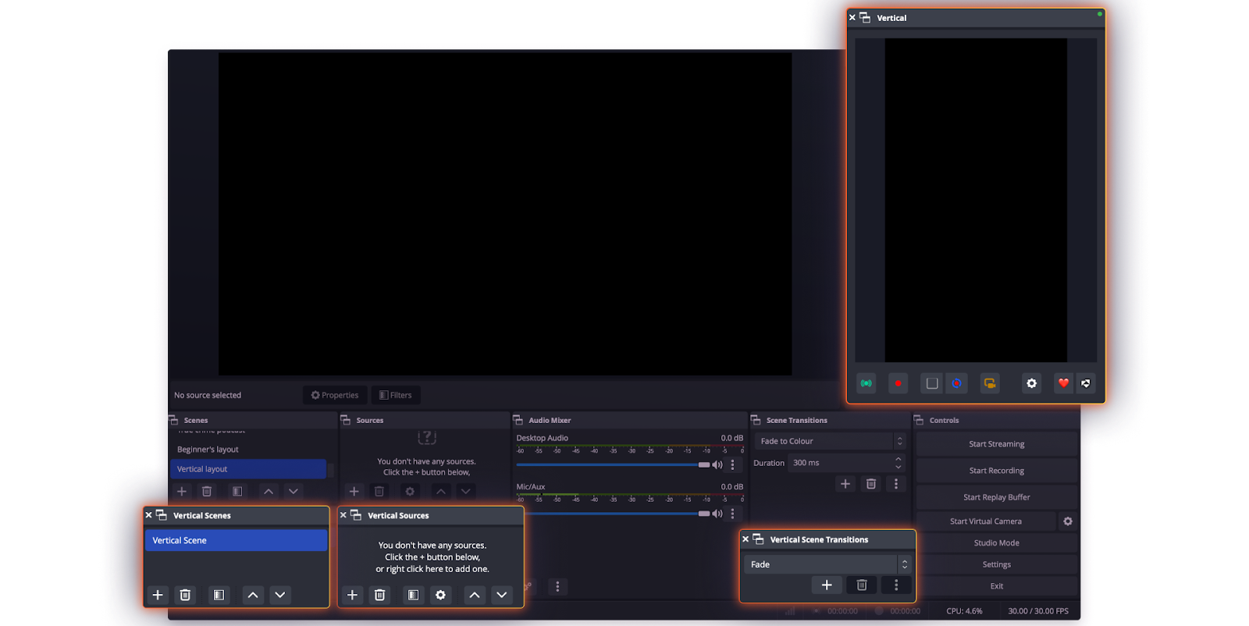
Task: Click the Start Streaming button
Action: [997, 444]
